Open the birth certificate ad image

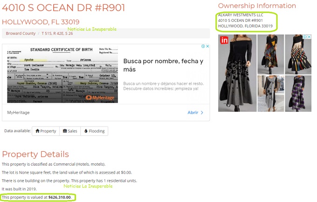[x=62, y=74]
